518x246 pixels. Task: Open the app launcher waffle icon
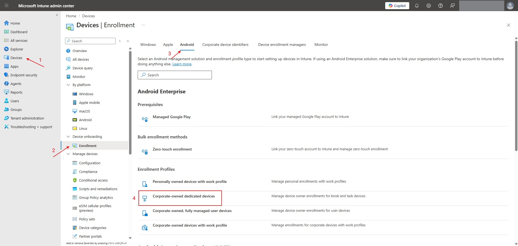click(6, 5)
